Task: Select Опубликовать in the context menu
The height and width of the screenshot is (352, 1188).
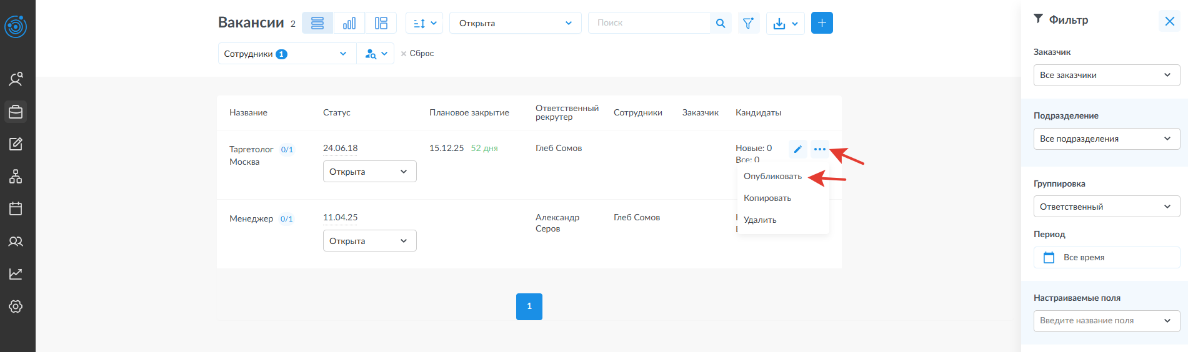Action: 772,177
